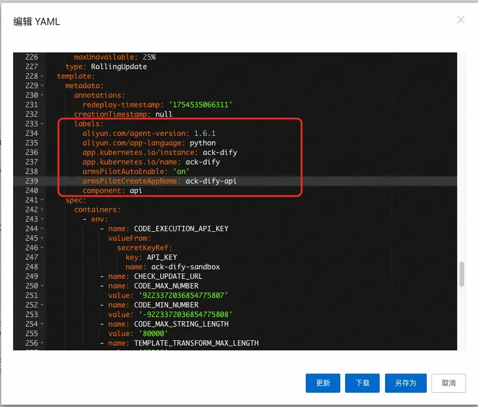The width and height of the screenshot is (478, 407).
Task: Click the 取消 button
Action: click(448, 383)
